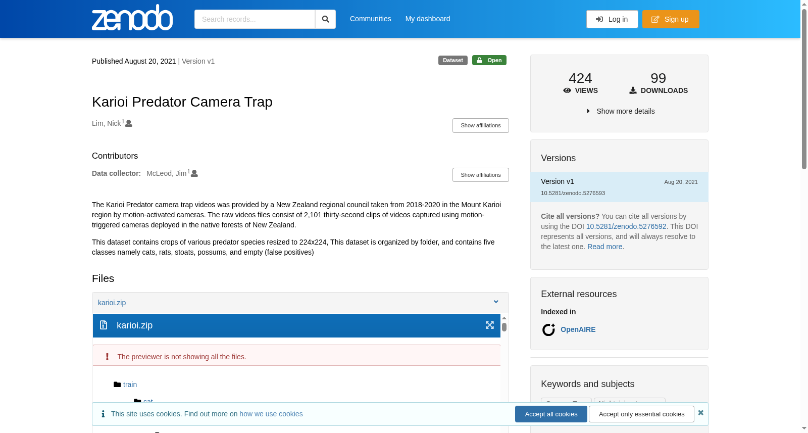Click the search magnifier button
Image resolution: width=808 pixels, height=433 pixels.
click(x=325, y=19)
